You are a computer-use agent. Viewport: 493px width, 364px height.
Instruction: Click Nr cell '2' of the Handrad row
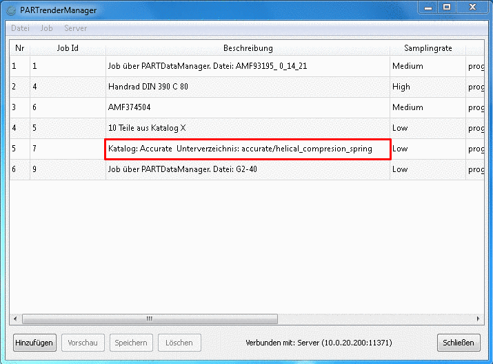20,87
